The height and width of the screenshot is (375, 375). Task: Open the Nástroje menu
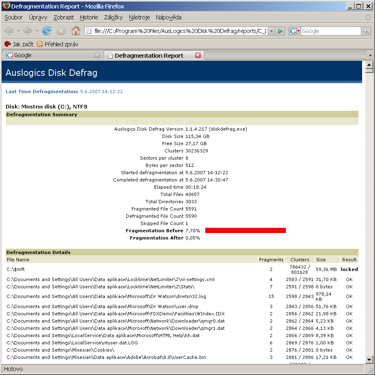[139, 17]
